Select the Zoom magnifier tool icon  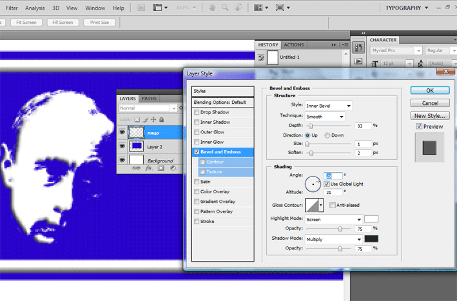225,8
